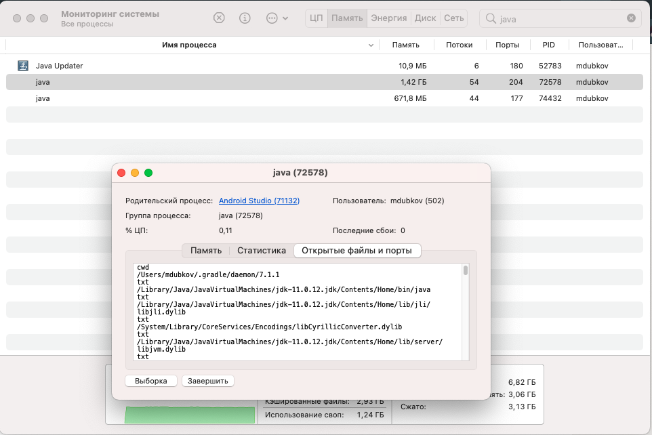Sort by the PID column header
Viewport: 652px width, 435px height.
548,45
